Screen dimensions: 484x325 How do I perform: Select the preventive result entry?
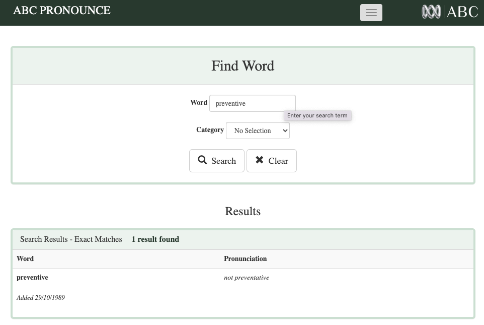(32, 277)
